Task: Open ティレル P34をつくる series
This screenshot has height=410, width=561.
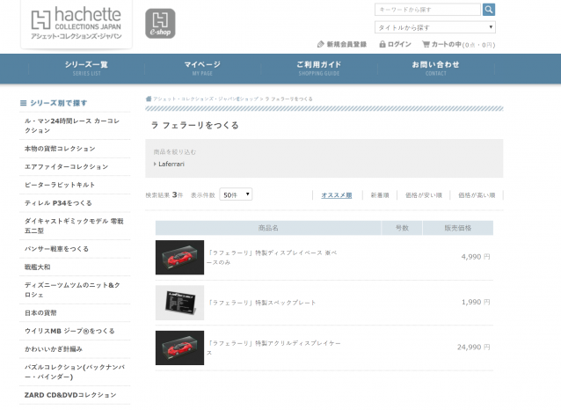Action: click(x=75, y=203)
